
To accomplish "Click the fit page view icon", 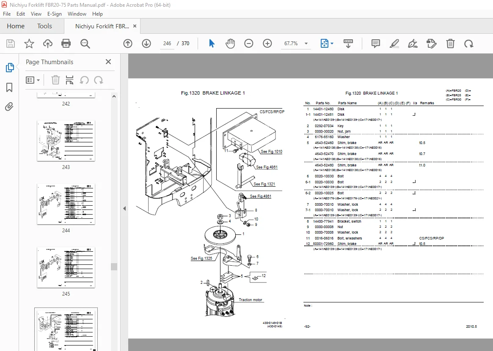I will [324, 44].
